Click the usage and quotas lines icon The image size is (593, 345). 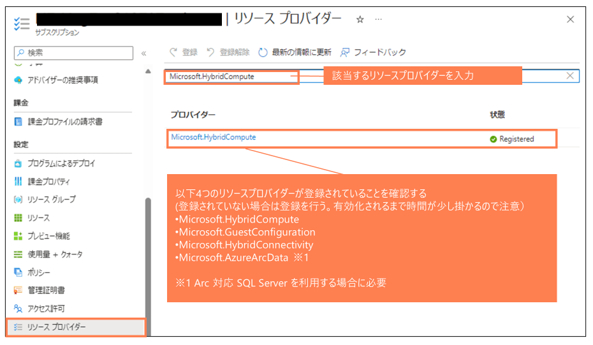pyautogui.click(x=18, y=254)
